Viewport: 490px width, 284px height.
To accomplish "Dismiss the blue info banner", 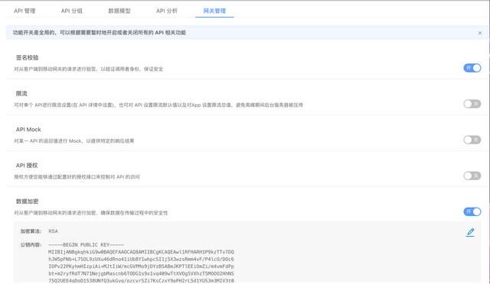I will point(480,33).
